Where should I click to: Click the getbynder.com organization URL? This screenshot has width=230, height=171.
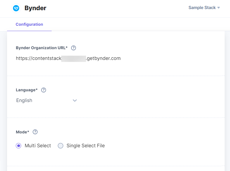pos(68,58)
